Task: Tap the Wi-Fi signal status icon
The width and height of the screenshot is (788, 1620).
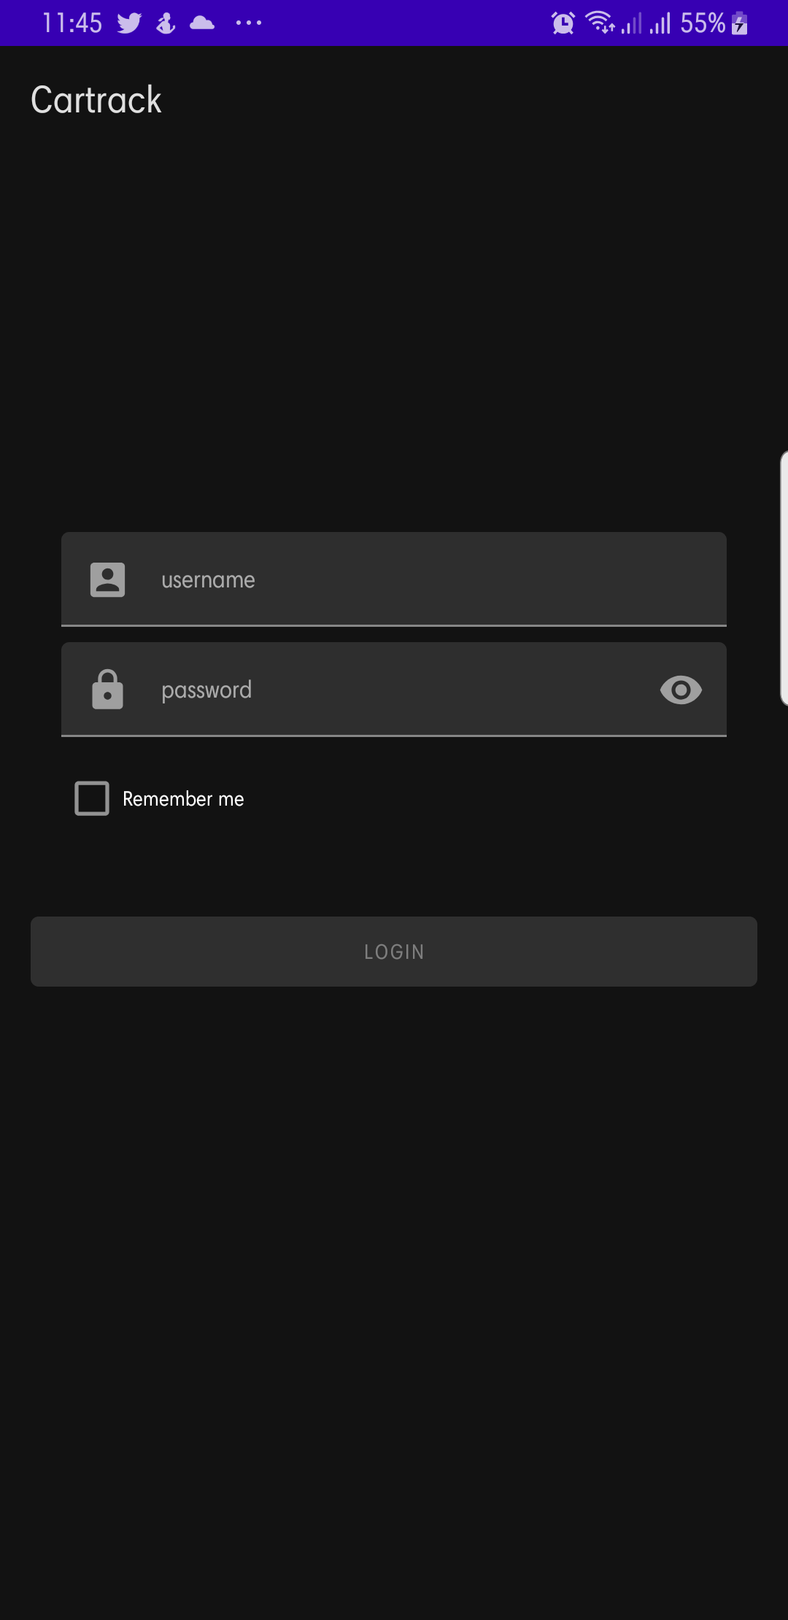Action: point(600,23)
